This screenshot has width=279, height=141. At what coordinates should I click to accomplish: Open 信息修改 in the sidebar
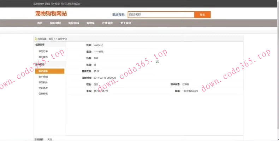tap(43, 93)
